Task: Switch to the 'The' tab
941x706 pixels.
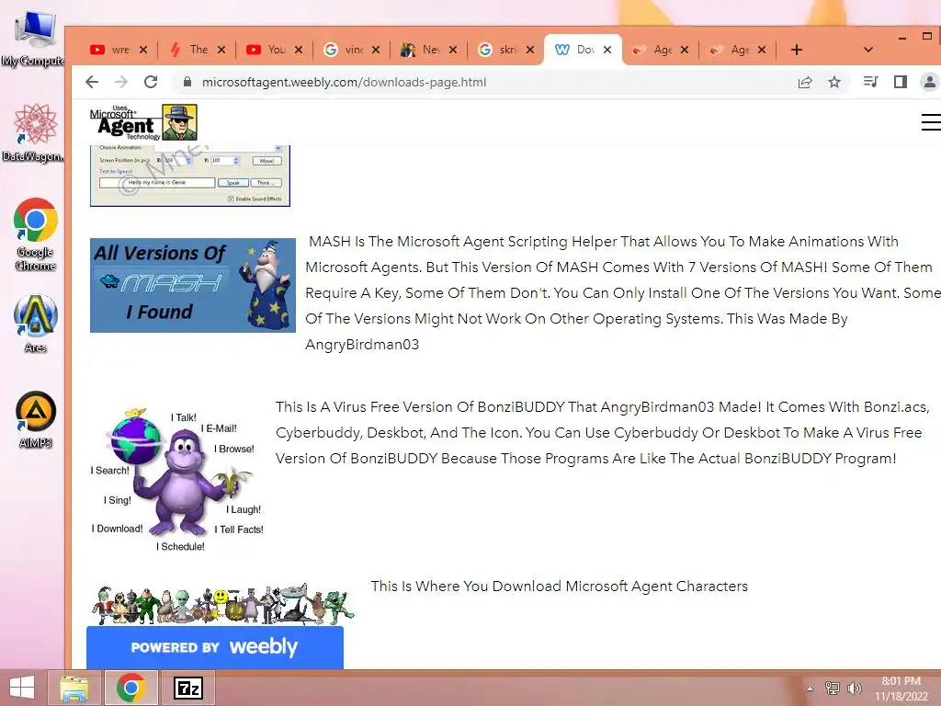Action: tap(192, 50)
